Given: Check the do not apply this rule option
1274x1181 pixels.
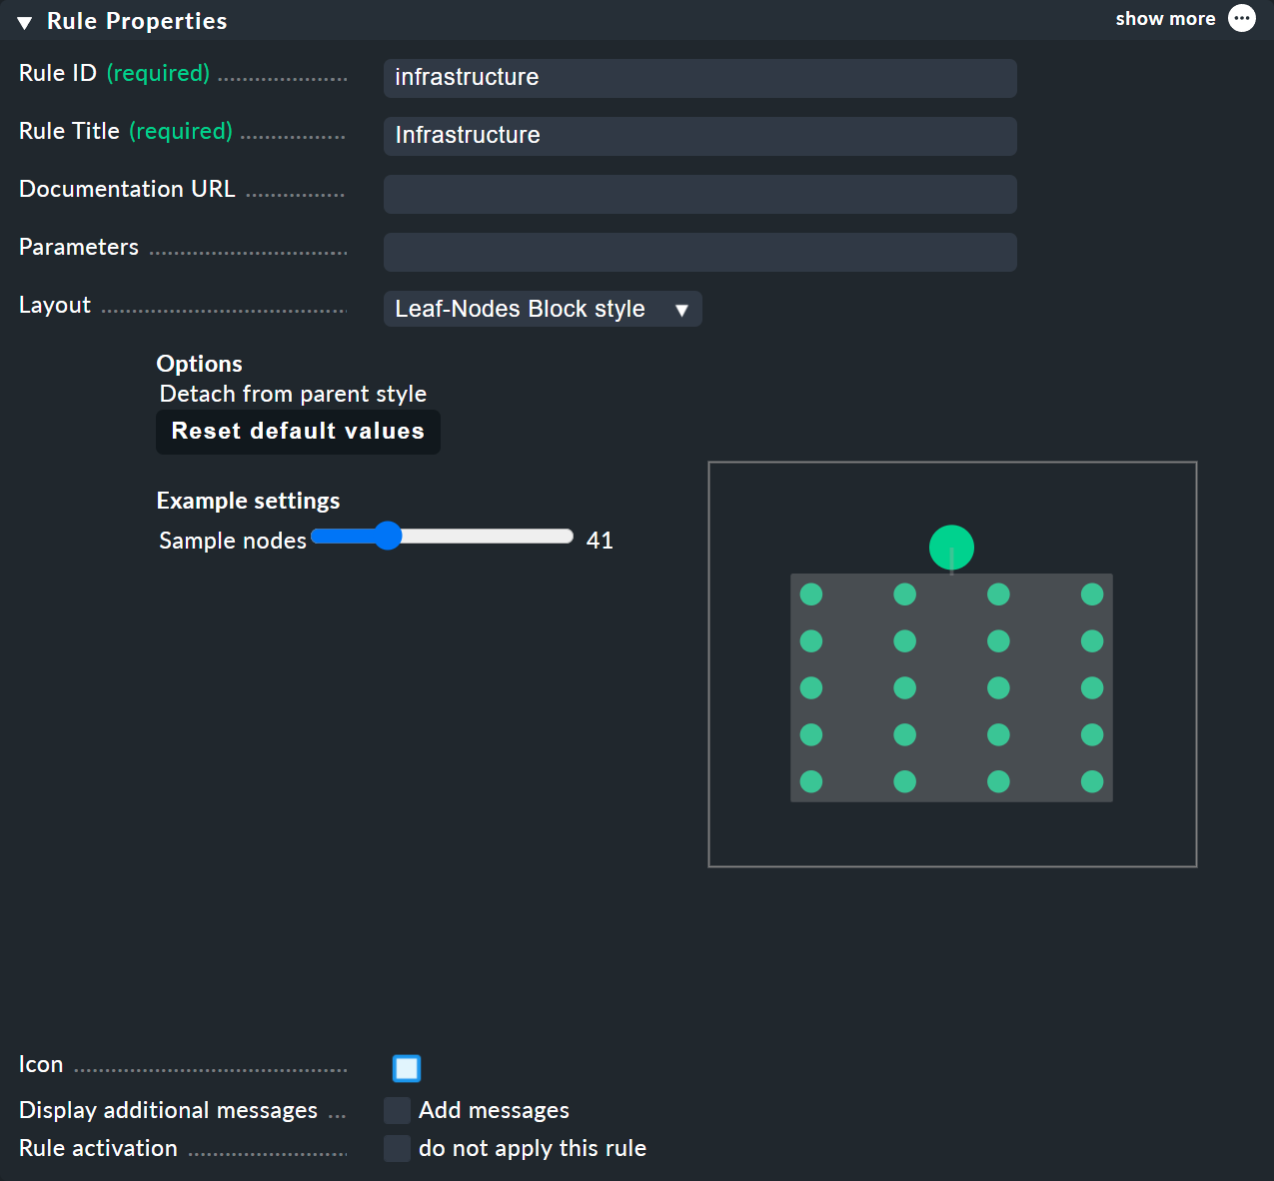Looking at the screenshot, I should tap(397, 1148).
